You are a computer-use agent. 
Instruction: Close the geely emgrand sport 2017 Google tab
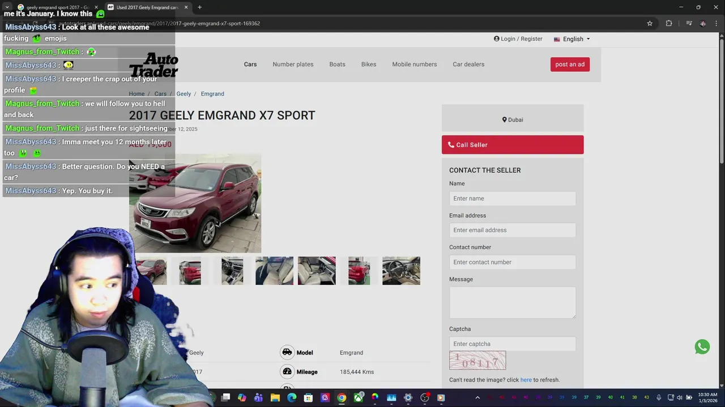pos(96,7)
